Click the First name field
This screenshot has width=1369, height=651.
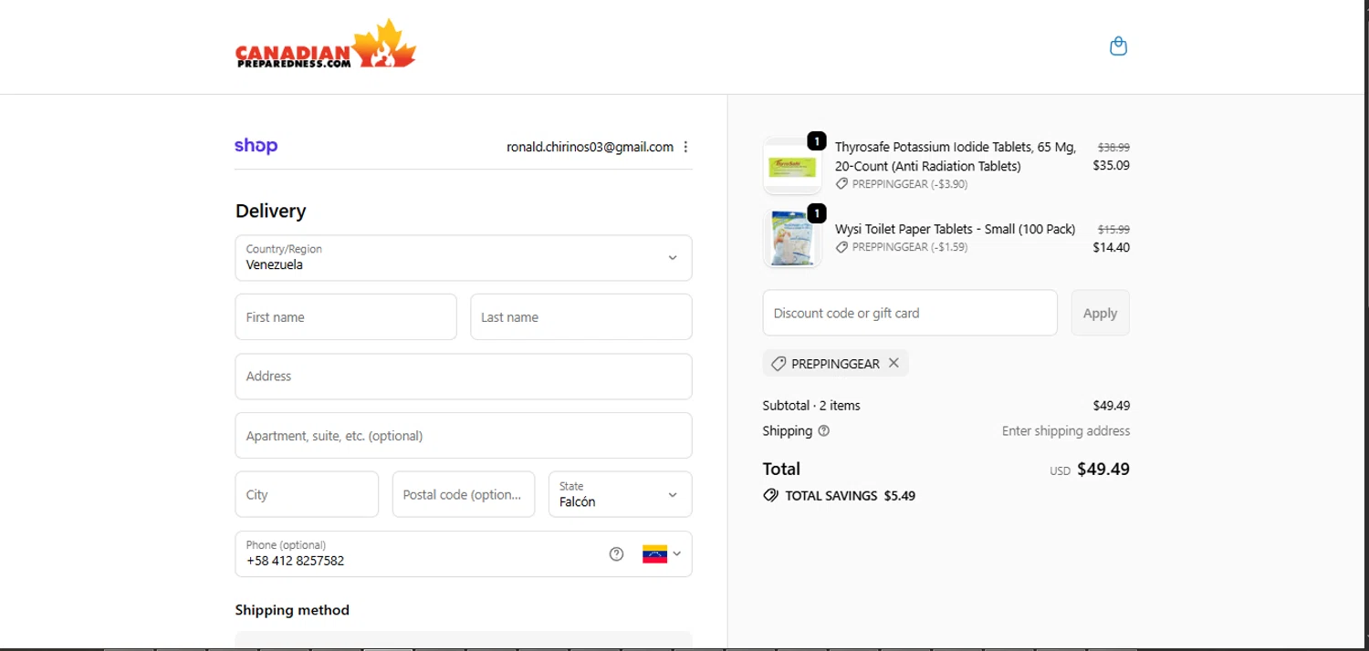coord(346,317)
